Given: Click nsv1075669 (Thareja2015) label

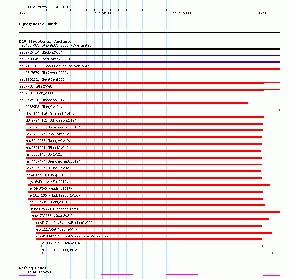Looking at the screenshot, I should (x=55, y=209).
